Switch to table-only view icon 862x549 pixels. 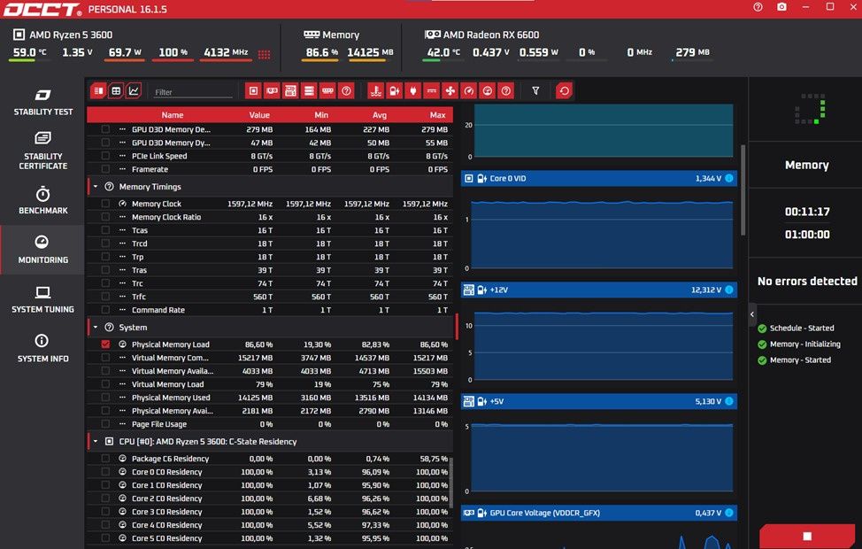tap(116, 91)
